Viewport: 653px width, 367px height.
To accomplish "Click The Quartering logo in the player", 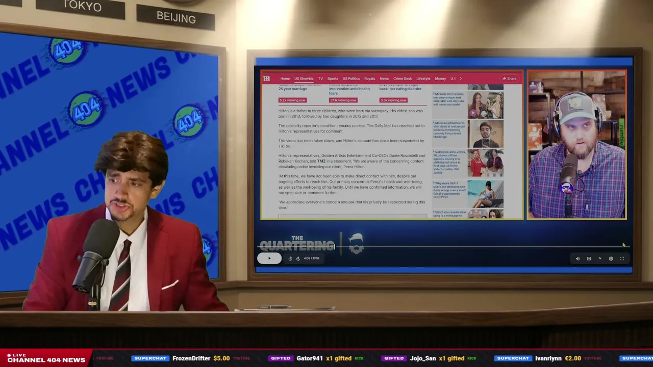I will coord(297,243).
